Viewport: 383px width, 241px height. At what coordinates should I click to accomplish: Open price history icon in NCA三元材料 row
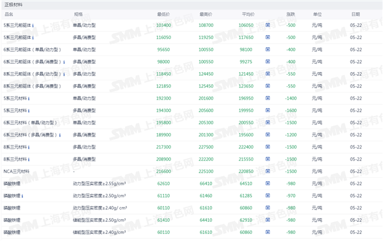click(x=267, y=172)
